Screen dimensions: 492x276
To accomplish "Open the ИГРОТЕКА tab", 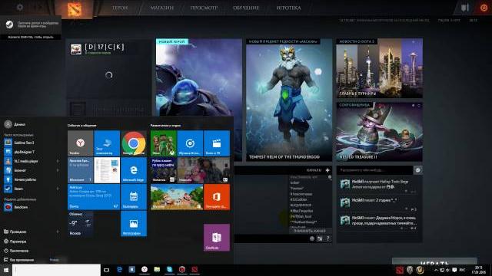I will [x=288, y=8].
